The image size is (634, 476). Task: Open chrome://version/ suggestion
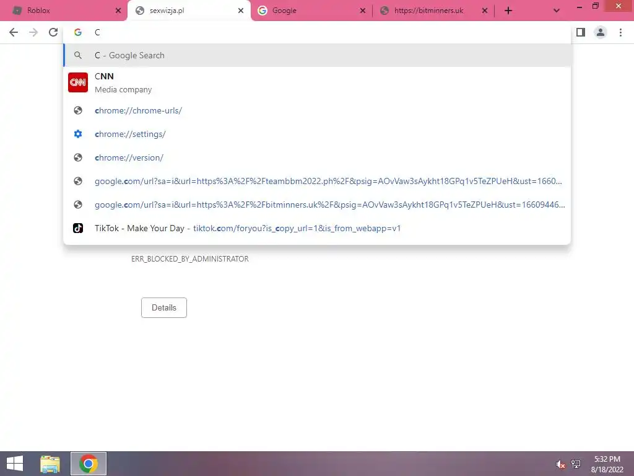point(318,157)
